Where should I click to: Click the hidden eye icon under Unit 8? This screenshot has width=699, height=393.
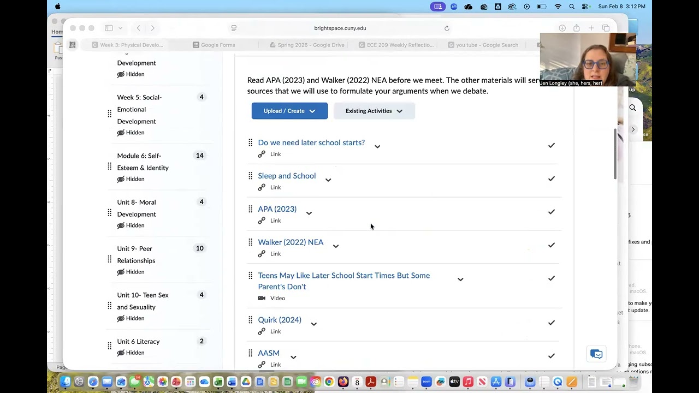[121, 225]
